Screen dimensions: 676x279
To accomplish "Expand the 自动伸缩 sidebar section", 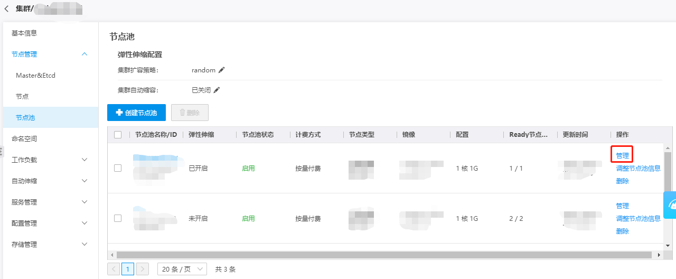I will [x=84, y=181].
